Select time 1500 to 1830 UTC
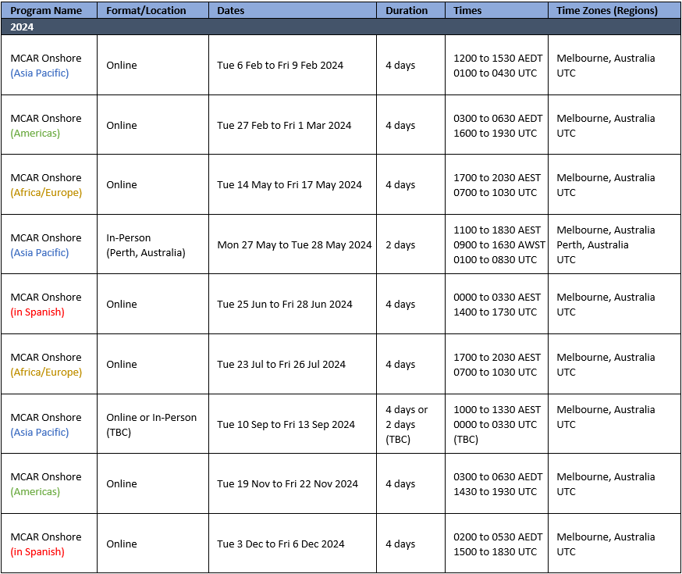The image size is (682, 574). [x=496, y=552]
